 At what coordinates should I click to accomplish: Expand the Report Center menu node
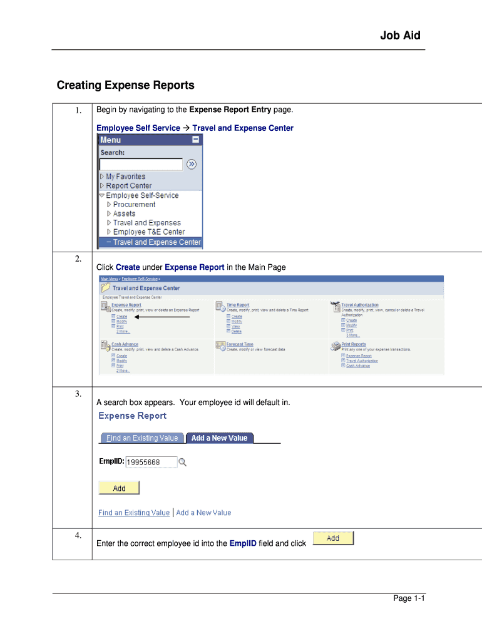(x=103, y=186)
